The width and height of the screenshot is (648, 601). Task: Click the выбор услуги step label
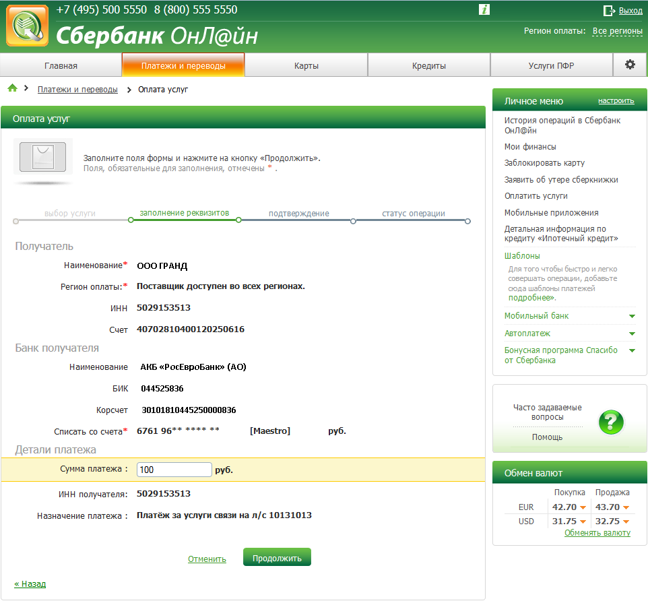(70, 214)
